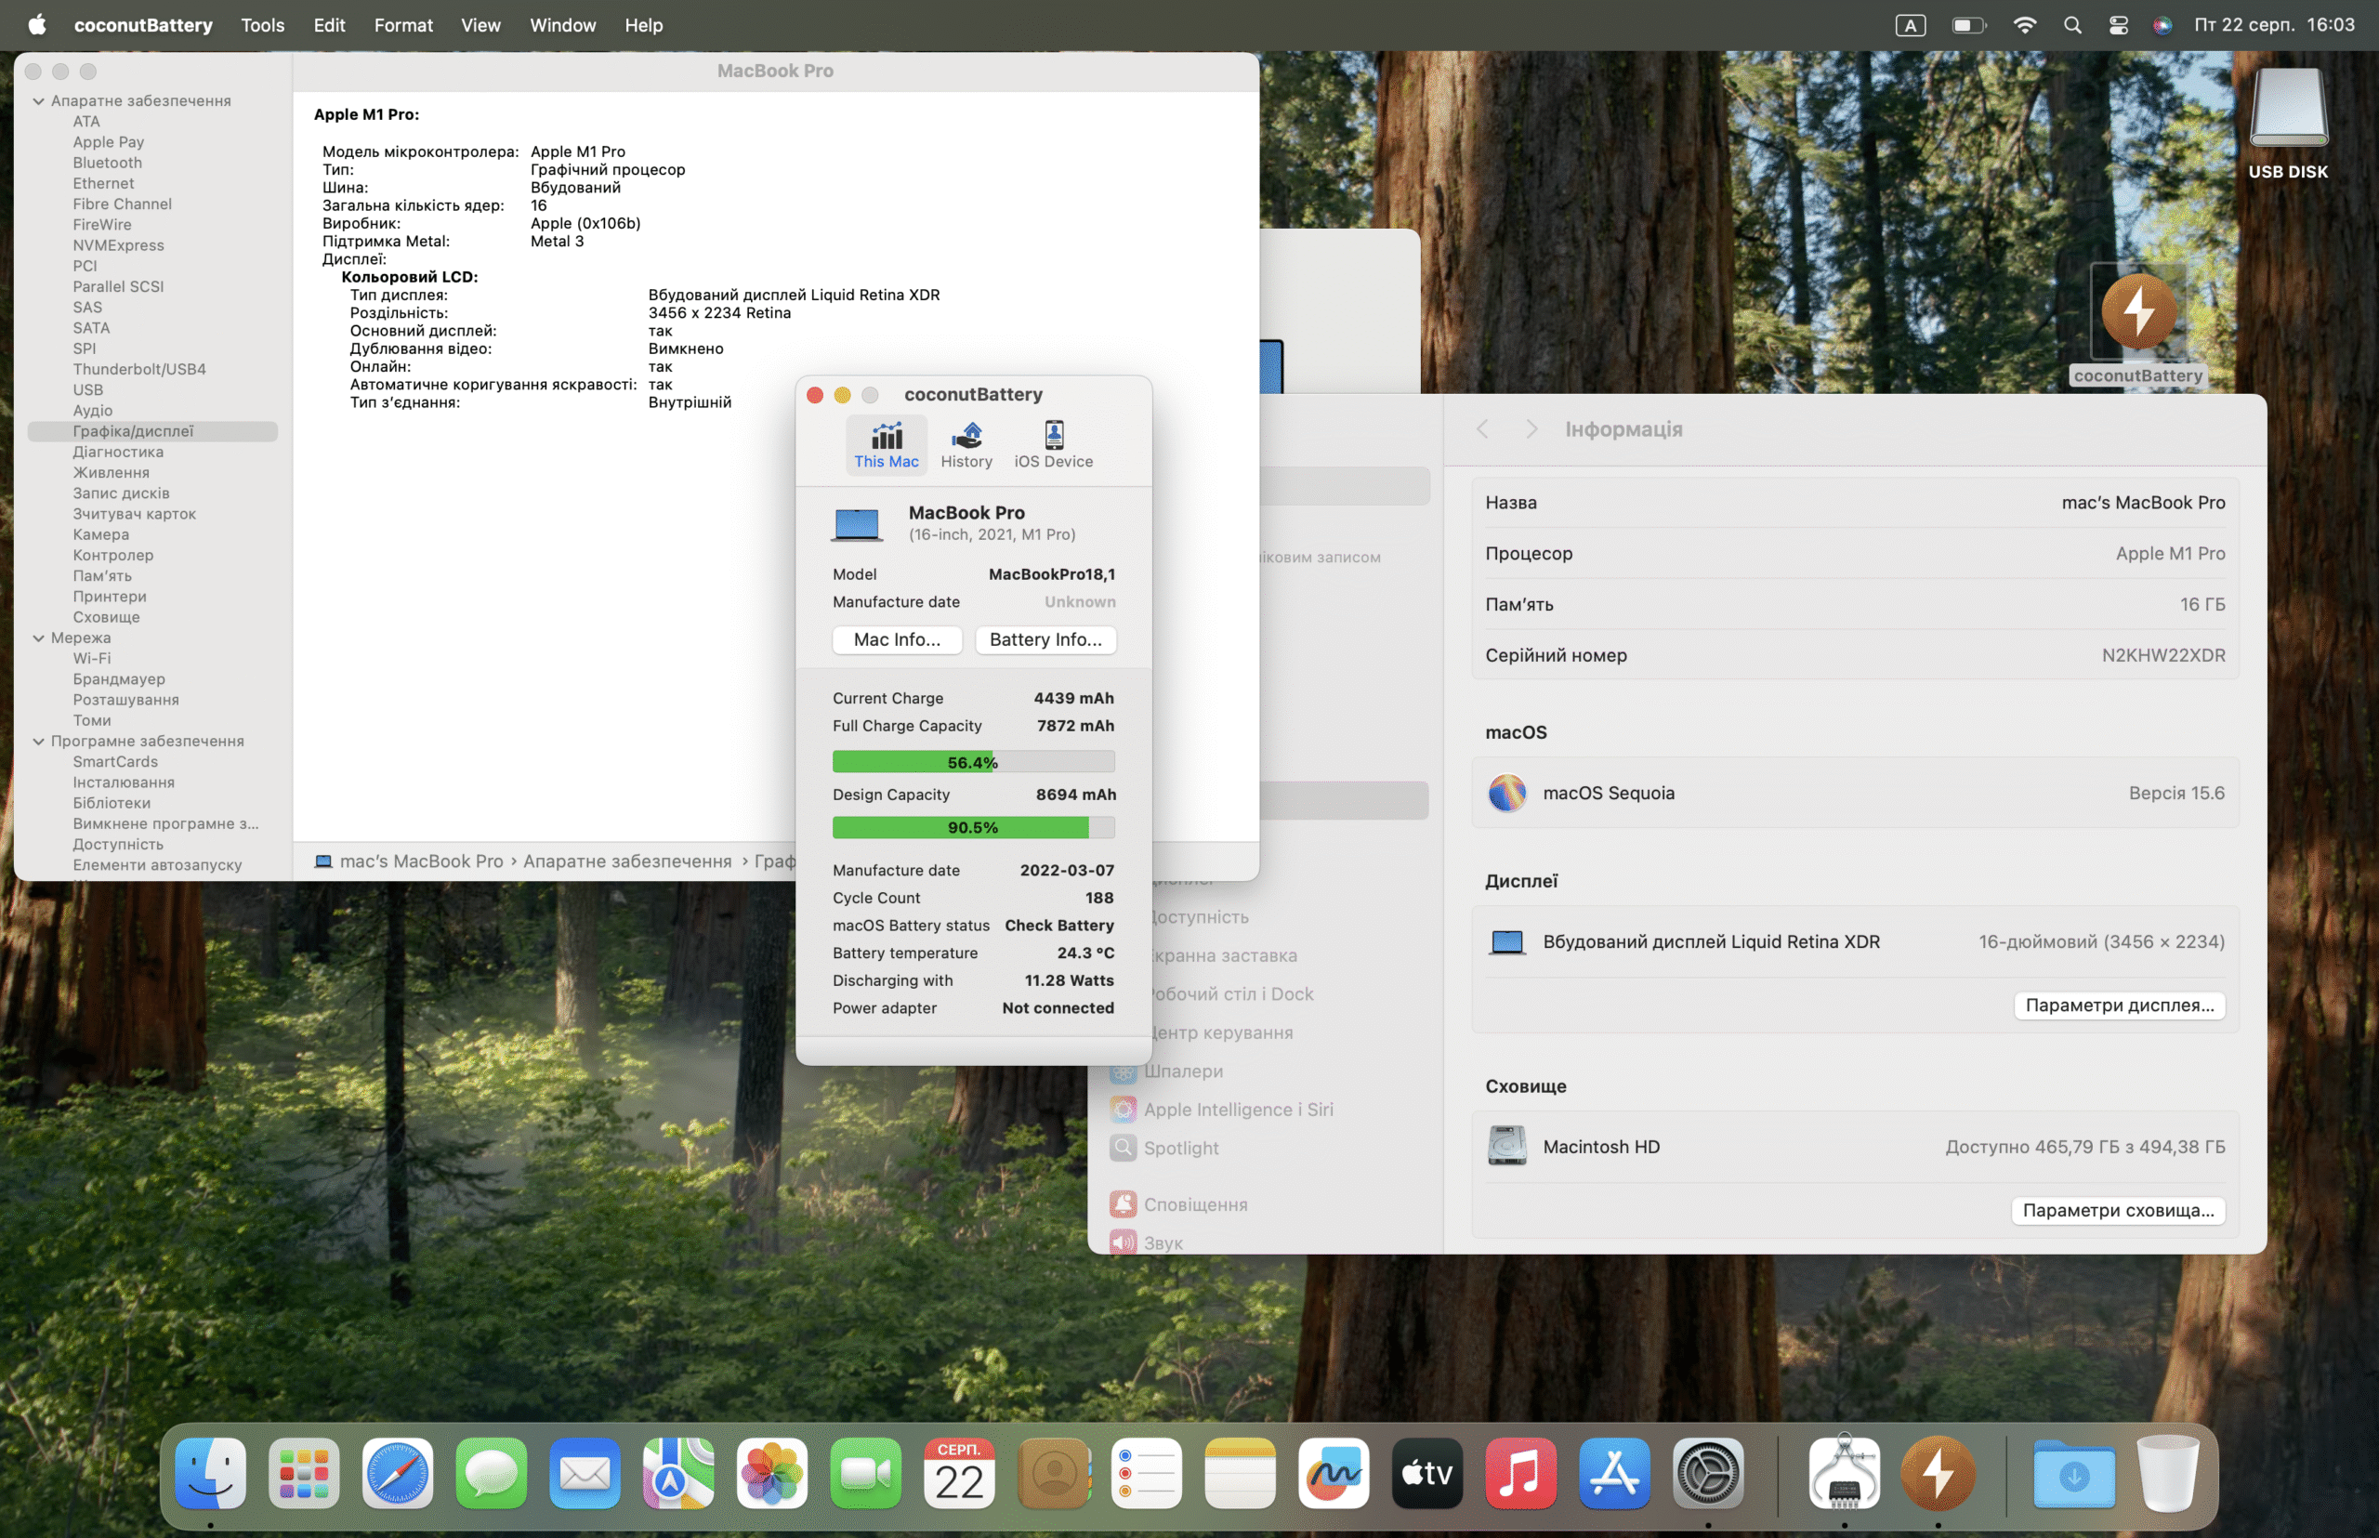Switch to This Mac tab in coconutBattery
This screenshot has height=1538, width=2379.
886,445
